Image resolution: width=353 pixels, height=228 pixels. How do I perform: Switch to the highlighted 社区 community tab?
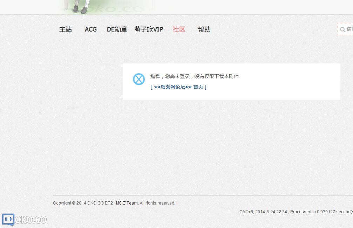click(x=179, y=29)
